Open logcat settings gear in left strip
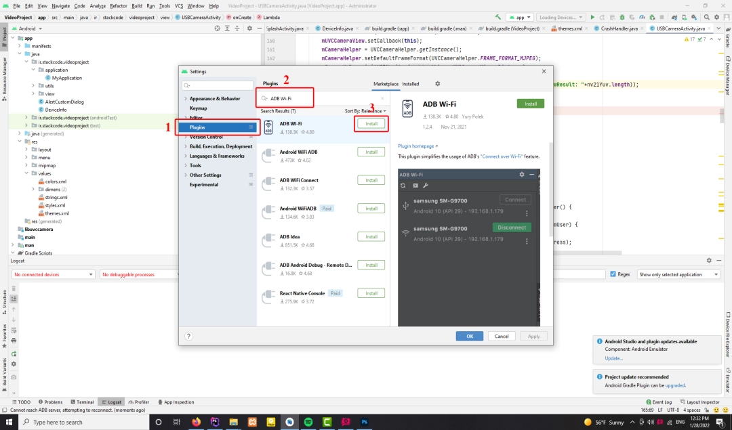 [x=14, y=364]
